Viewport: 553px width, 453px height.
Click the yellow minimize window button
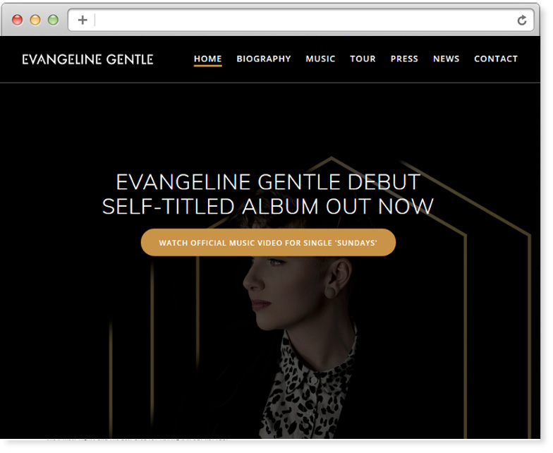click(35, 20)
